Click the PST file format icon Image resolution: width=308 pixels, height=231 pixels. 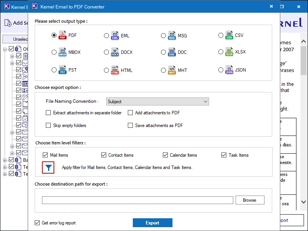tap(62, 70)
